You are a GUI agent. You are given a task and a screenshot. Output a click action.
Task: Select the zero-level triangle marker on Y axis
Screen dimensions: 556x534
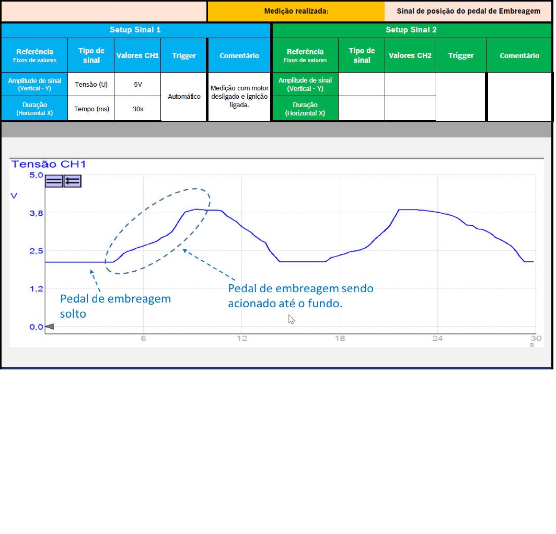[50, 327]
